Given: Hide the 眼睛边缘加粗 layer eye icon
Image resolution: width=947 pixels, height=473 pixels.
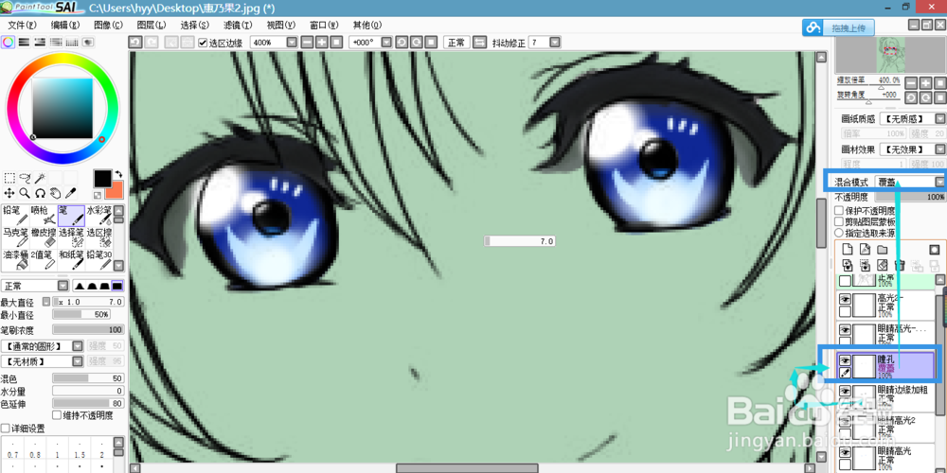Looking at the screenshot, I should coord(845,391).
